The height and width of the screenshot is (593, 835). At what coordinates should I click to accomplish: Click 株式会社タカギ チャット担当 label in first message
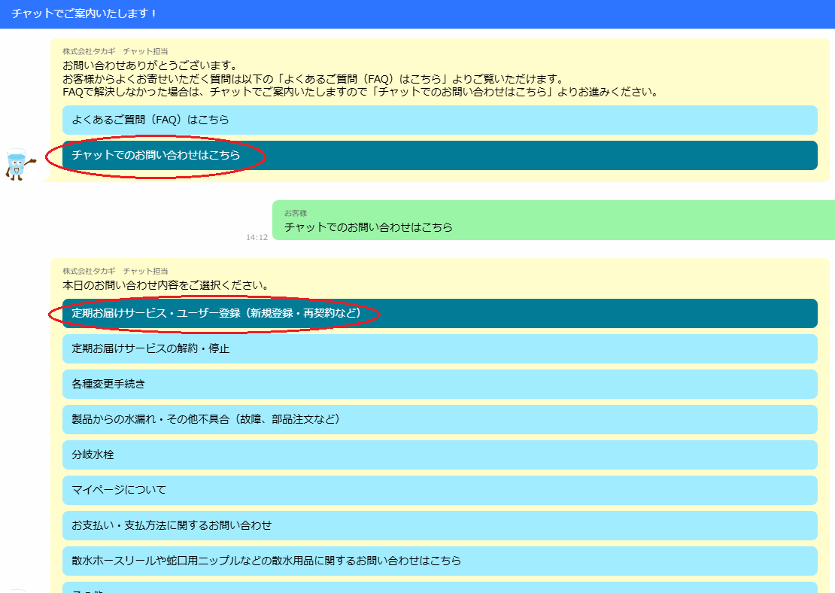click(x=115, y=51)
